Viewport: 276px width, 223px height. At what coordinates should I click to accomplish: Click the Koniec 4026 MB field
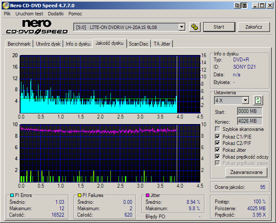[x=249, y=121]
